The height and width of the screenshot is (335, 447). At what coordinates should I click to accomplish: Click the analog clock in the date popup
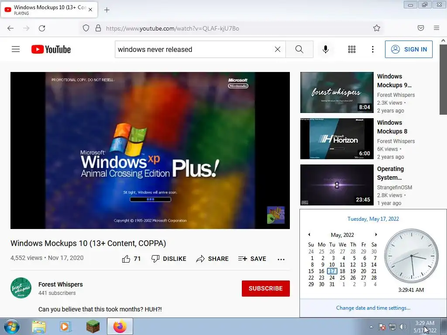pyautogui.click(x=411, y=256)
